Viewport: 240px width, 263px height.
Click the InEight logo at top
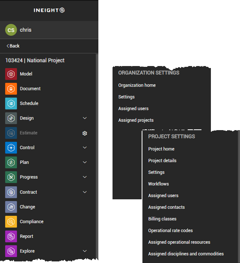[49, 10]
